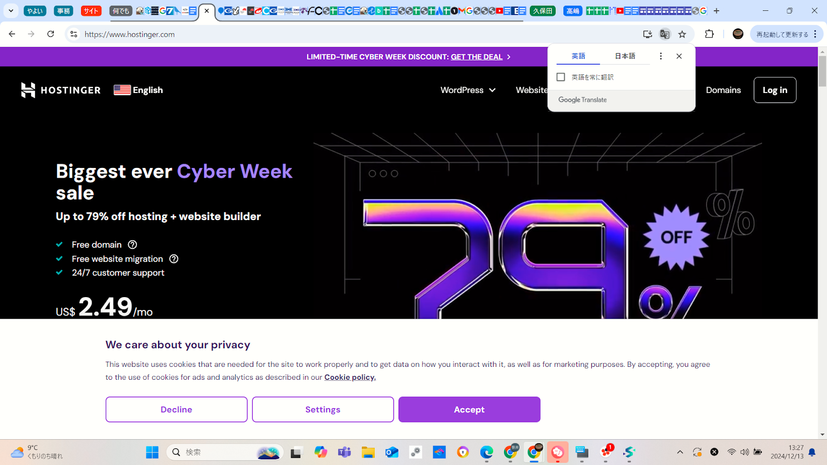Open Copilot from the taskbar
This screenshot has width=827, height=465.
pyautogui.click(x=320, y=452)
